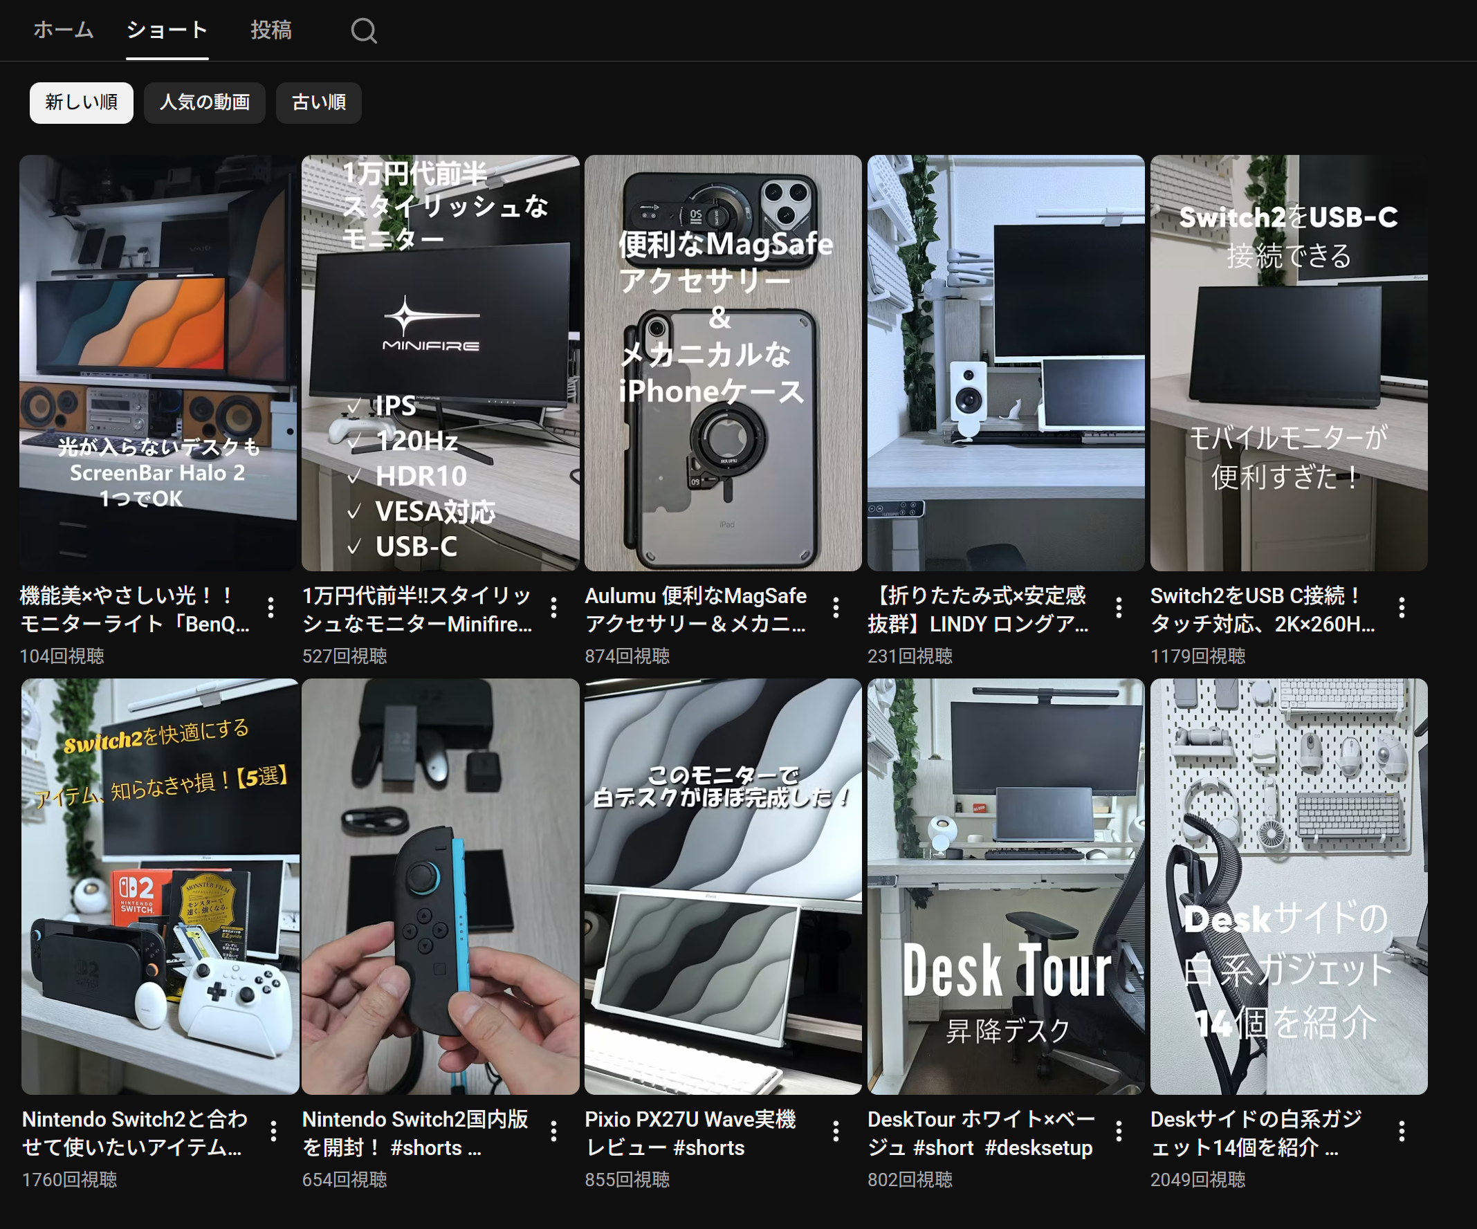Click the 874回視聴 view count
This screenshot has height=1229, width=1477.
pyautogui.click(x=627, y=656)
